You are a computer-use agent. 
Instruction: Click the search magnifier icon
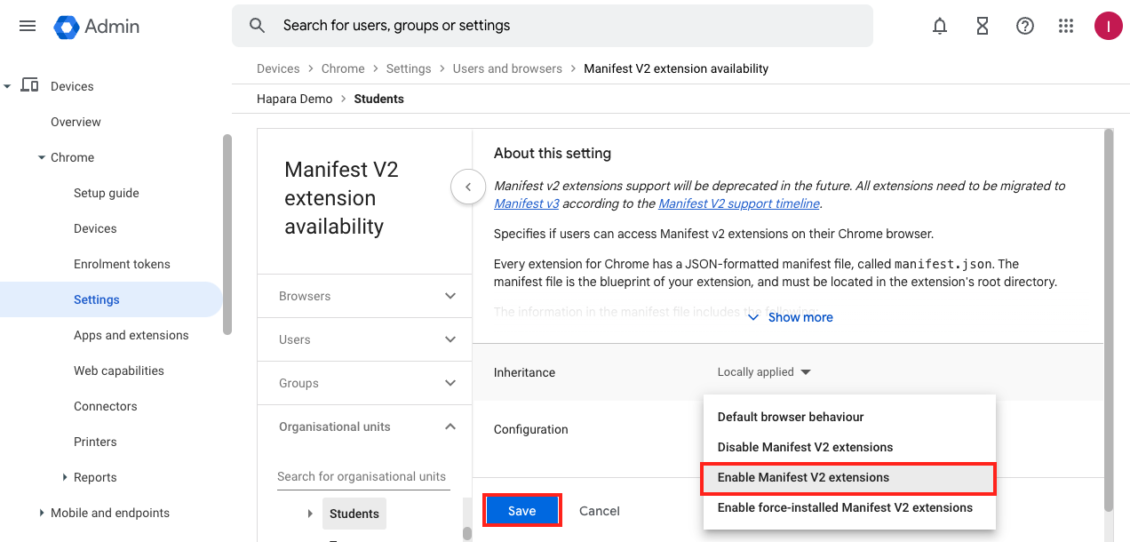pyautogui.click(x=258, y=26)
